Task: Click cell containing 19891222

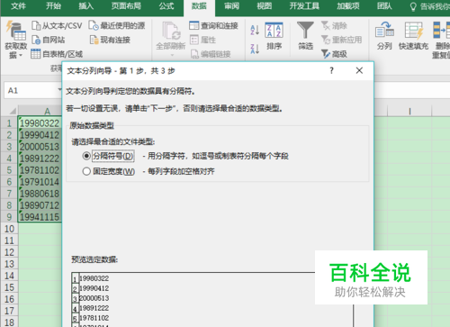Action: [40, 159]
